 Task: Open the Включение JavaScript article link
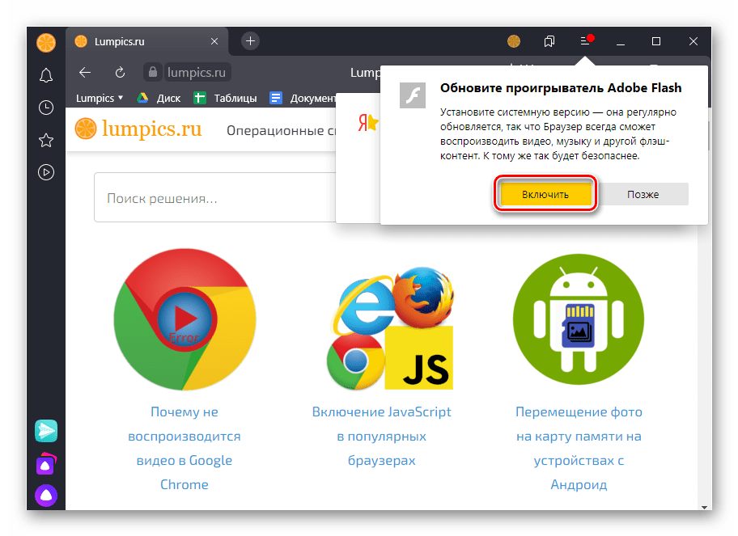tap(381, 436)
